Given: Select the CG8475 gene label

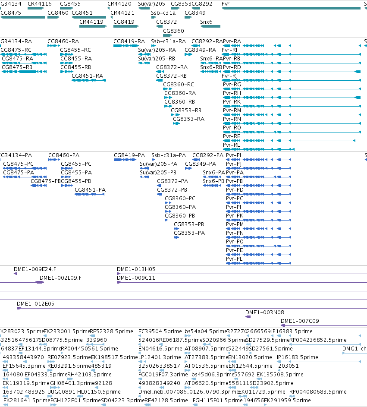Looking at the screenshot, I should pyautogui.click(x=11, y=13).
